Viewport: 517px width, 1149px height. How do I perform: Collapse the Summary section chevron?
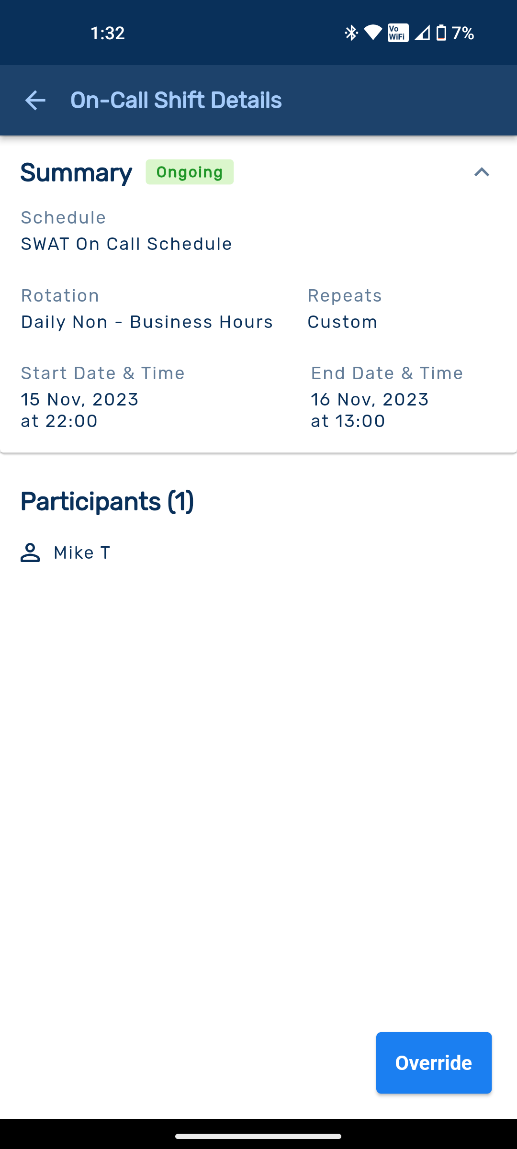point(482,172)
